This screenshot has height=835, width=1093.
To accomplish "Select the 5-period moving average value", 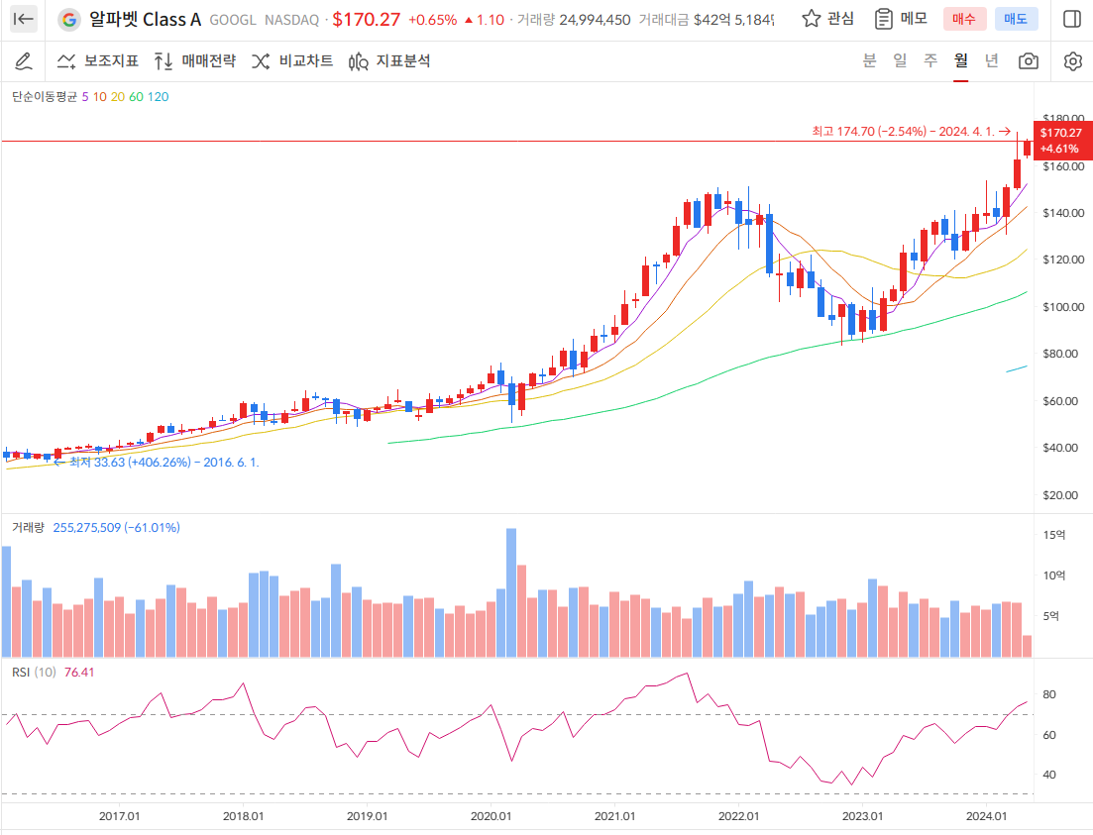I will [x=85, y=97].
